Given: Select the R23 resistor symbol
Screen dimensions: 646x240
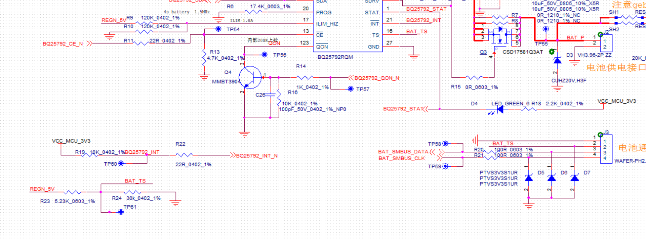Looking at the screenshot, I should 73,192.
